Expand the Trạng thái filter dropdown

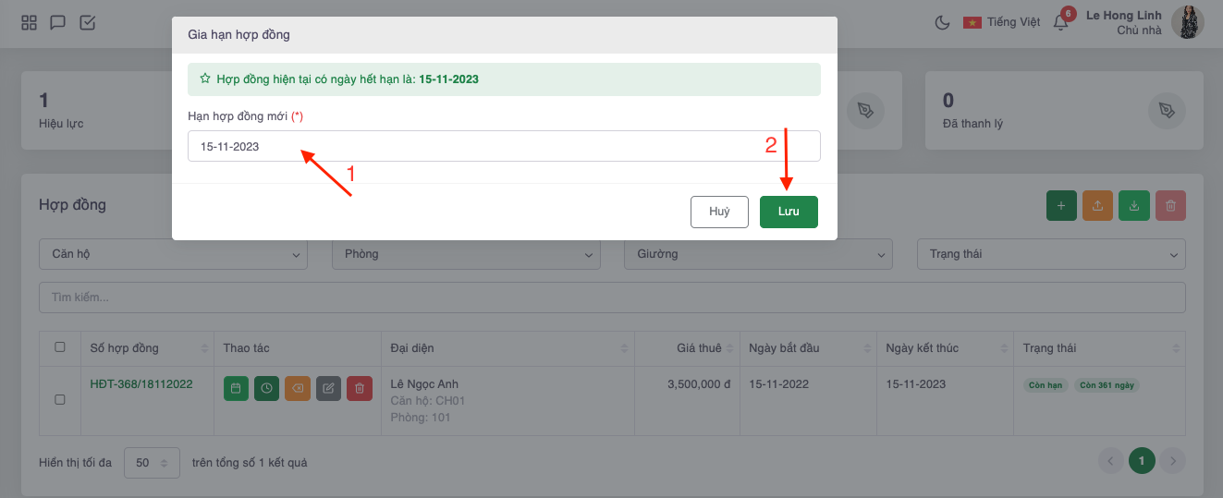pos(1050,254)
